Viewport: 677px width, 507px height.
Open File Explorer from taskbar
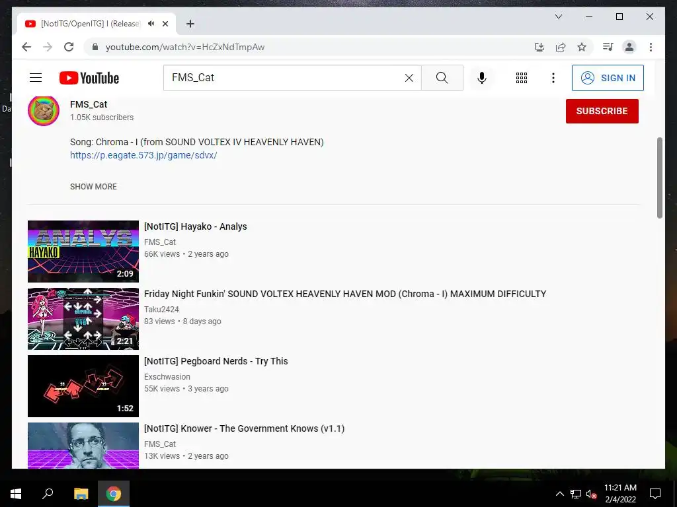click(81, 494)
